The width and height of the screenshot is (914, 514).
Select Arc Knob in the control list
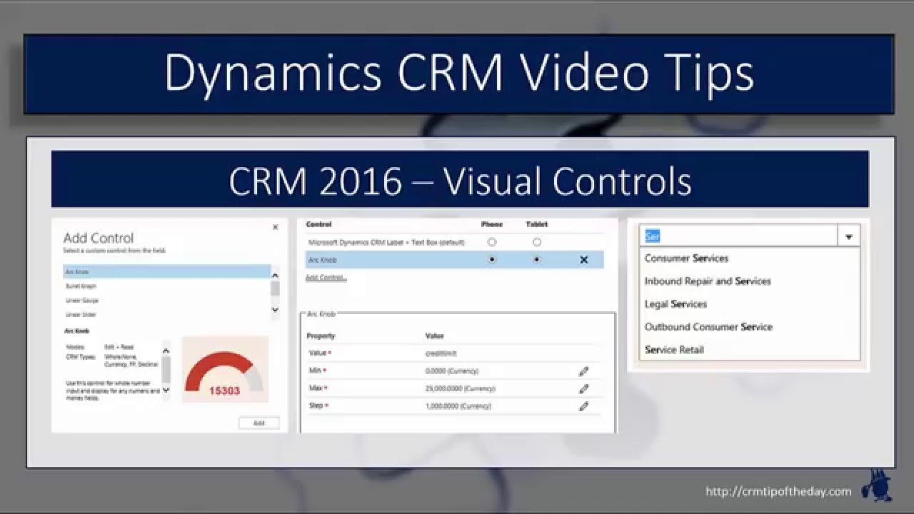coord(167,272)
